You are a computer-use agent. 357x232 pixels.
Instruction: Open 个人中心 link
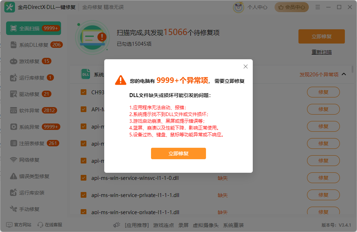(257, 7)
